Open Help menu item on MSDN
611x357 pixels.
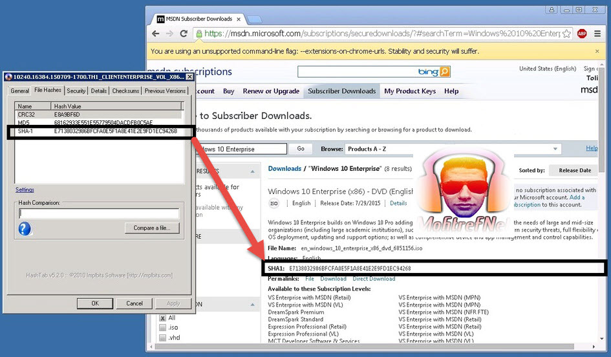[451, 91]
